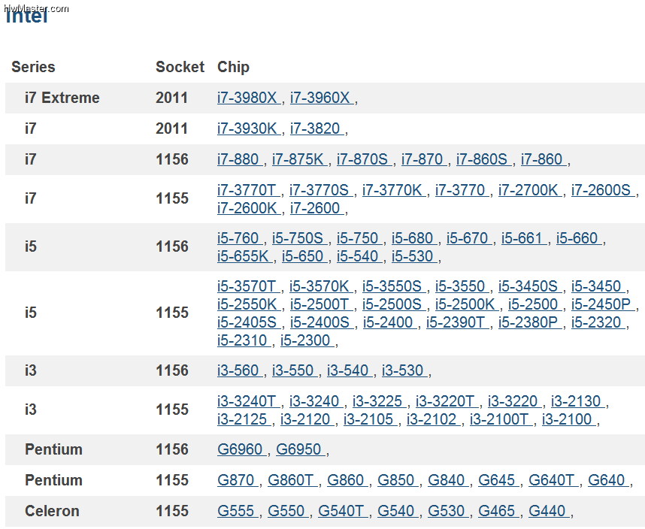Open the i7-3770K chip link
Screen dimensions: 645x529
(394, 190)
